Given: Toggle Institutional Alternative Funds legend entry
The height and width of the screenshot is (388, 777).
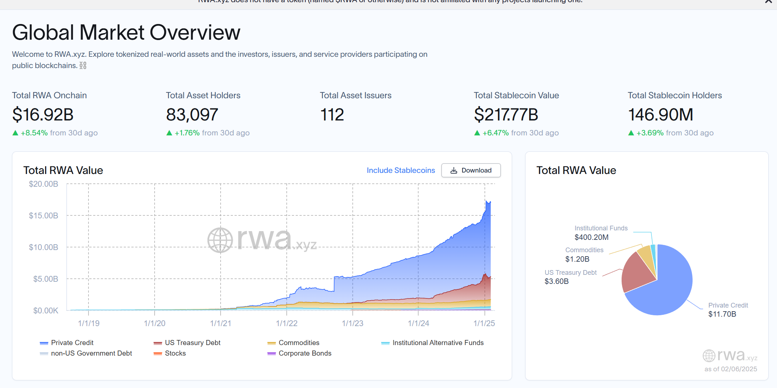Looking at the screenshot, I should (x=432, y=343).
